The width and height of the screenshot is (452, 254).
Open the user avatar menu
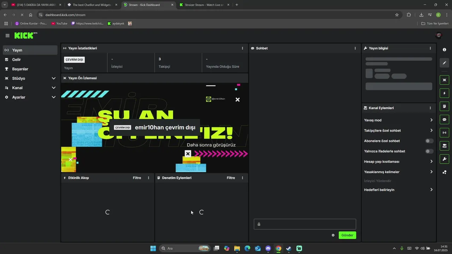pos(439,35)
